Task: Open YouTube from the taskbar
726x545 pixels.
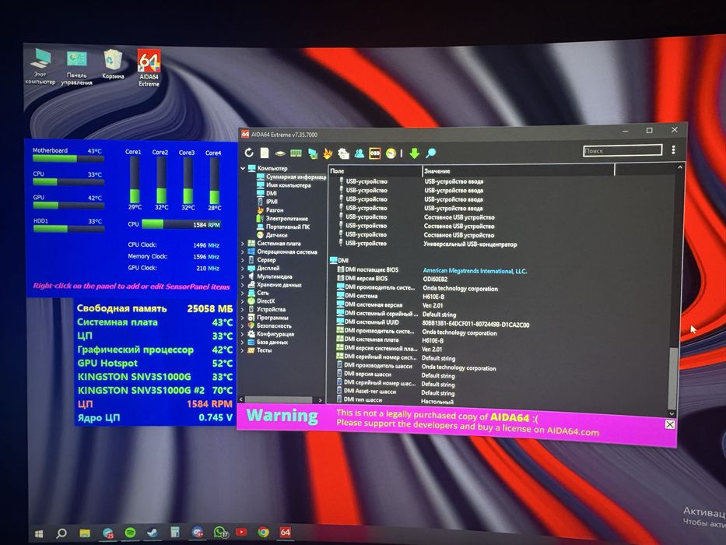Action: pos(241,532)
